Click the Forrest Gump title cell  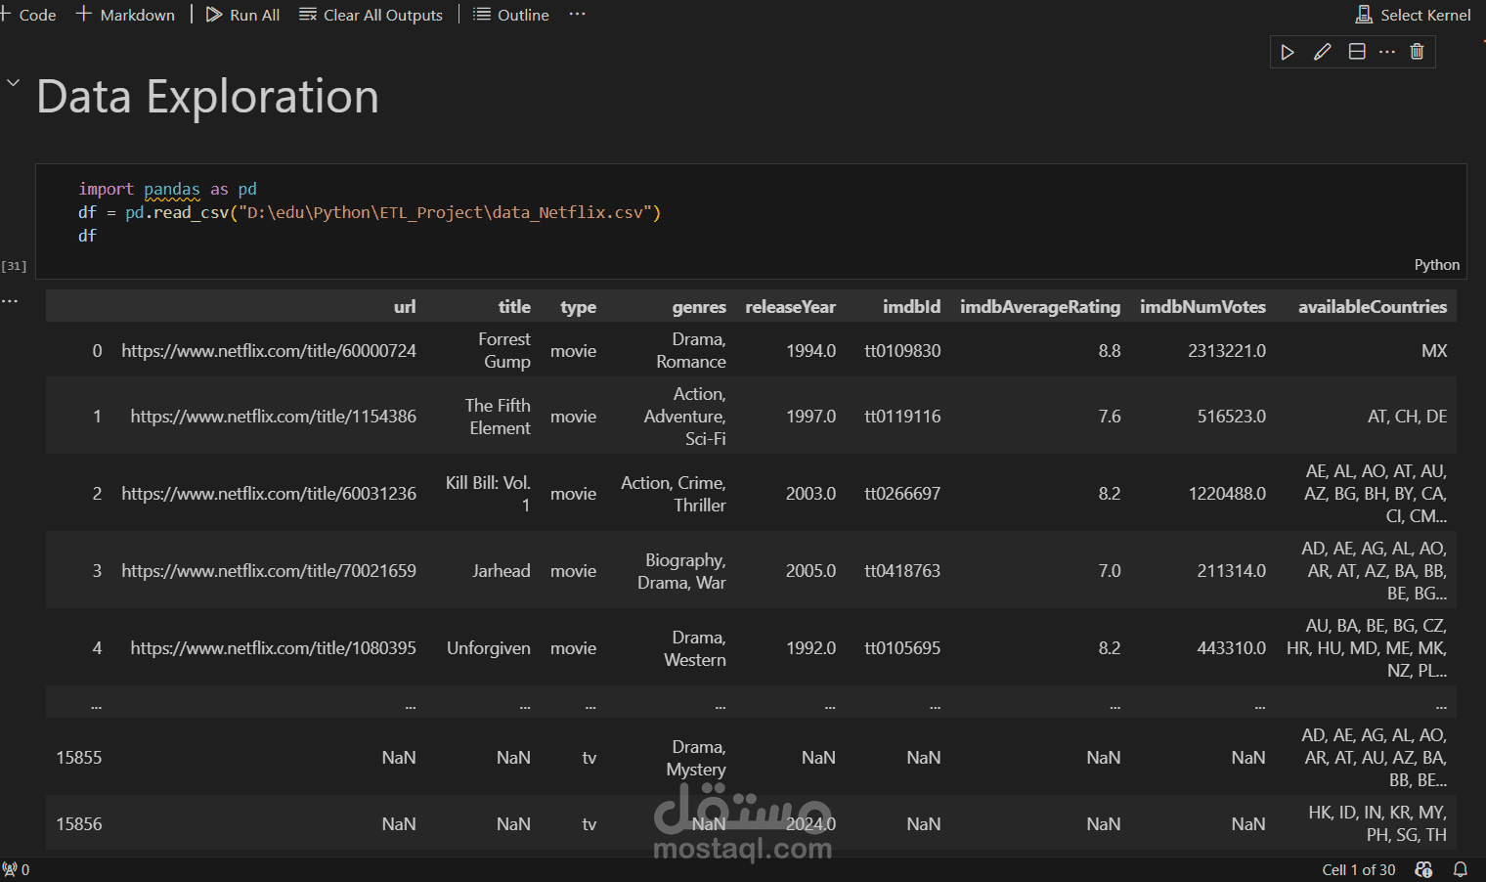pyautogui.click(x=504, y=350)
